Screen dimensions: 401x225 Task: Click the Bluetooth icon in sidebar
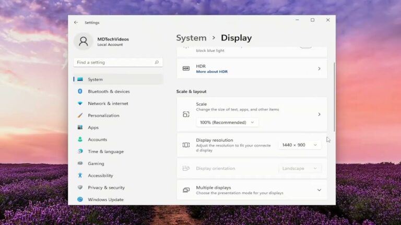click(80, 91)
